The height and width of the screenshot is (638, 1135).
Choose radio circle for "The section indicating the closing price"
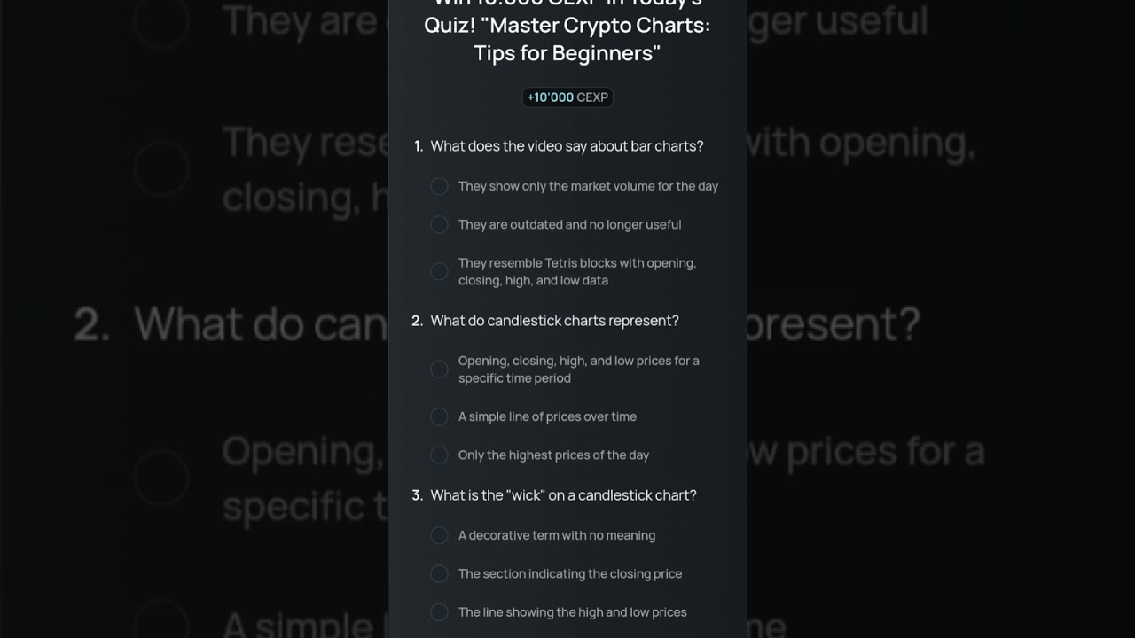click(439, 574)
